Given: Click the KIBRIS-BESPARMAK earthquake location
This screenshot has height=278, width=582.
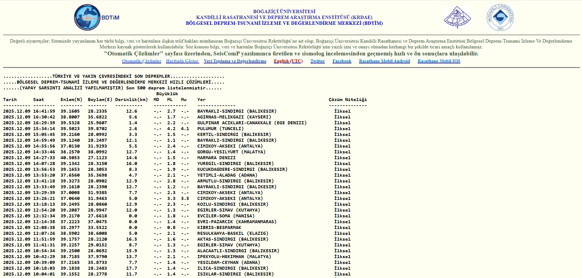Looking at the screenshot, I should 219,227.
